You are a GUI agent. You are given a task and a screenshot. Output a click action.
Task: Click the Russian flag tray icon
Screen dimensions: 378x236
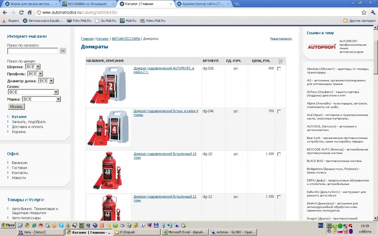pos(340,231)
